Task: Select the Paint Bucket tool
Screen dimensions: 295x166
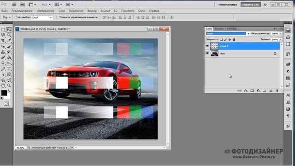Action: (9, 57)
